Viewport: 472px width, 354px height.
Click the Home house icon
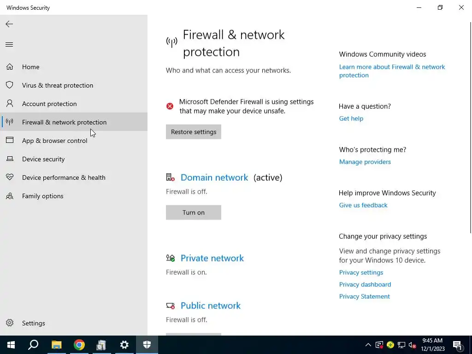[9, 67]
